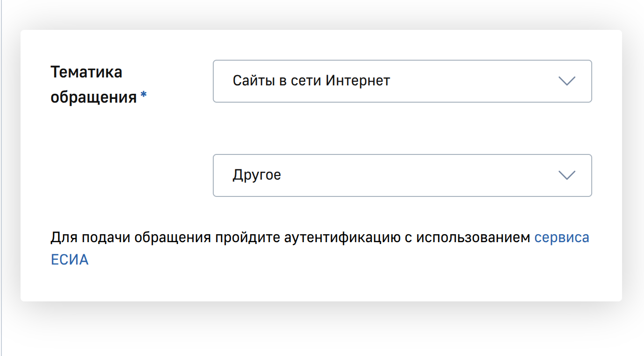Click the downward arrow beside 'Сайты в сети Интернет'
The height and width of the screenshot is (356, 644).
coord(567,81)
